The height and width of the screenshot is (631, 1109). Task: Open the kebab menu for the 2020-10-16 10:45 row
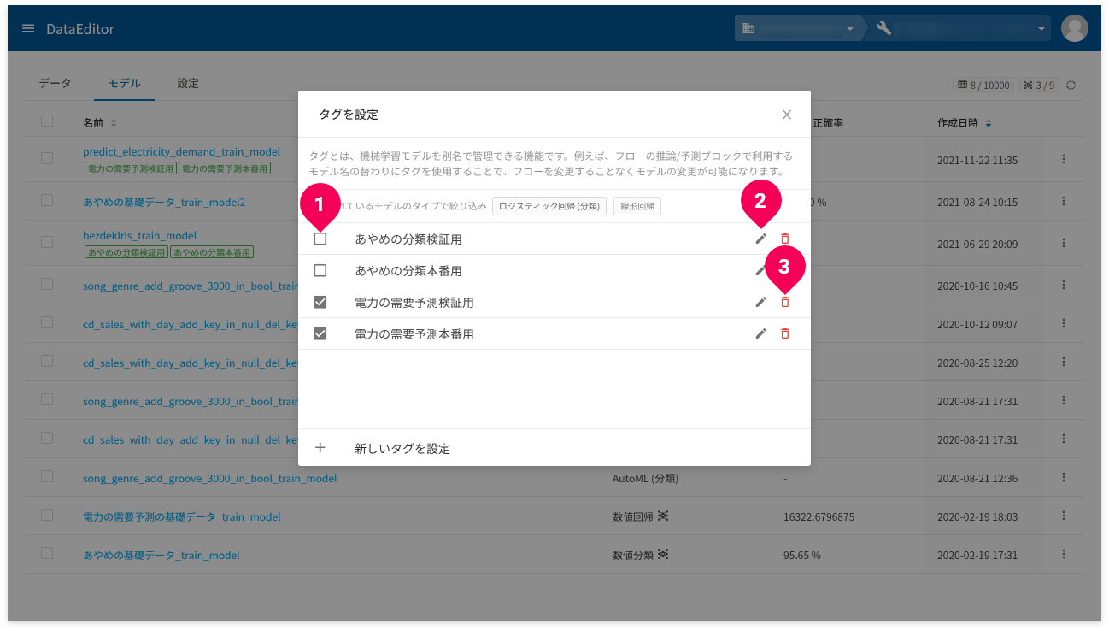pyautogui.click(x=1064, y=285)
